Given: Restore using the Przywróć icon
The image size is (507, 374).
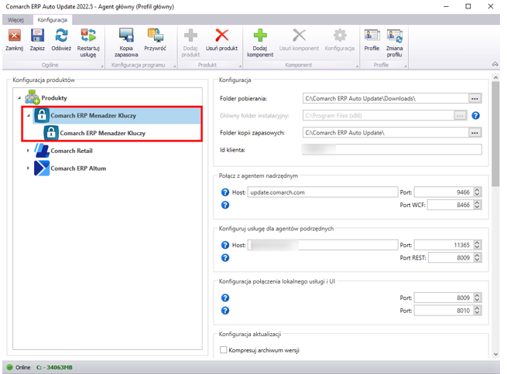Looking at the screenshot, I should click(x=156, y=36).
